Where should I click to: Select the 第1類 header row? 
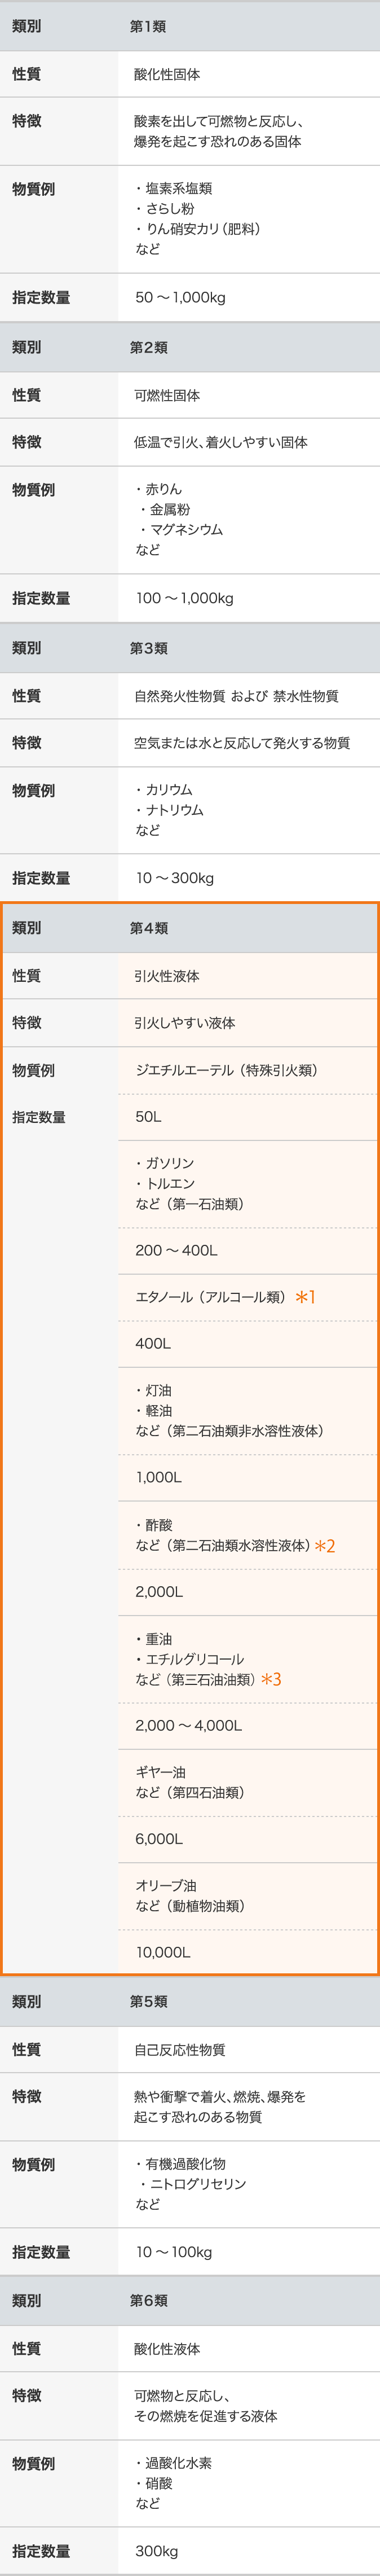pos(190,26)
